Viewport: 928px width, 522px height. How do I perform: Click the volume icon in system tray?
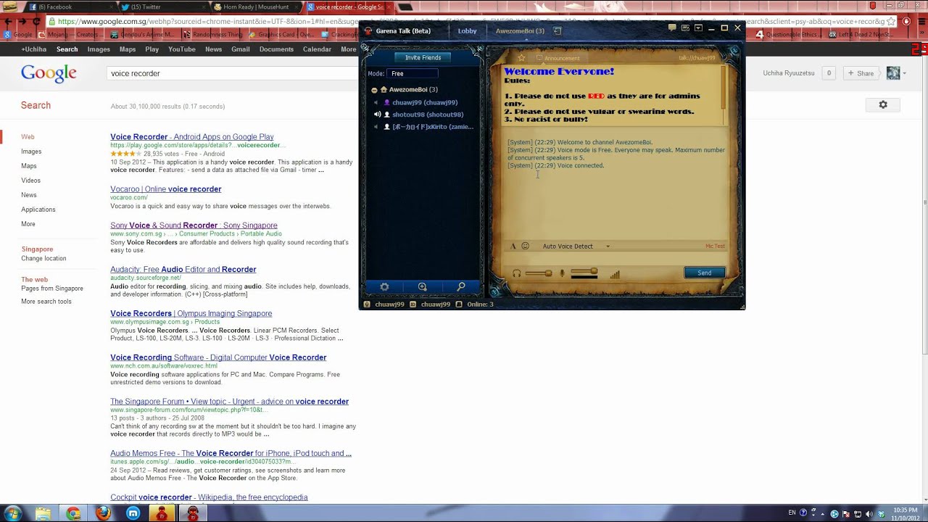pyautogui.click(x=869, y=514)
